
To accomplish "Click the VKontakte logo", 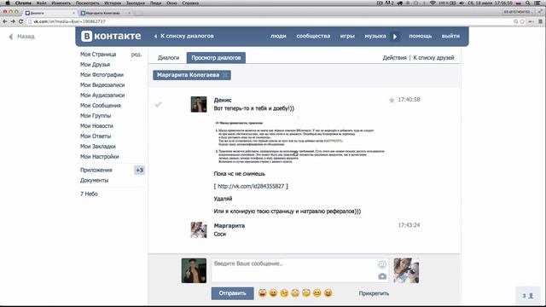I will [x=111, y=36].
